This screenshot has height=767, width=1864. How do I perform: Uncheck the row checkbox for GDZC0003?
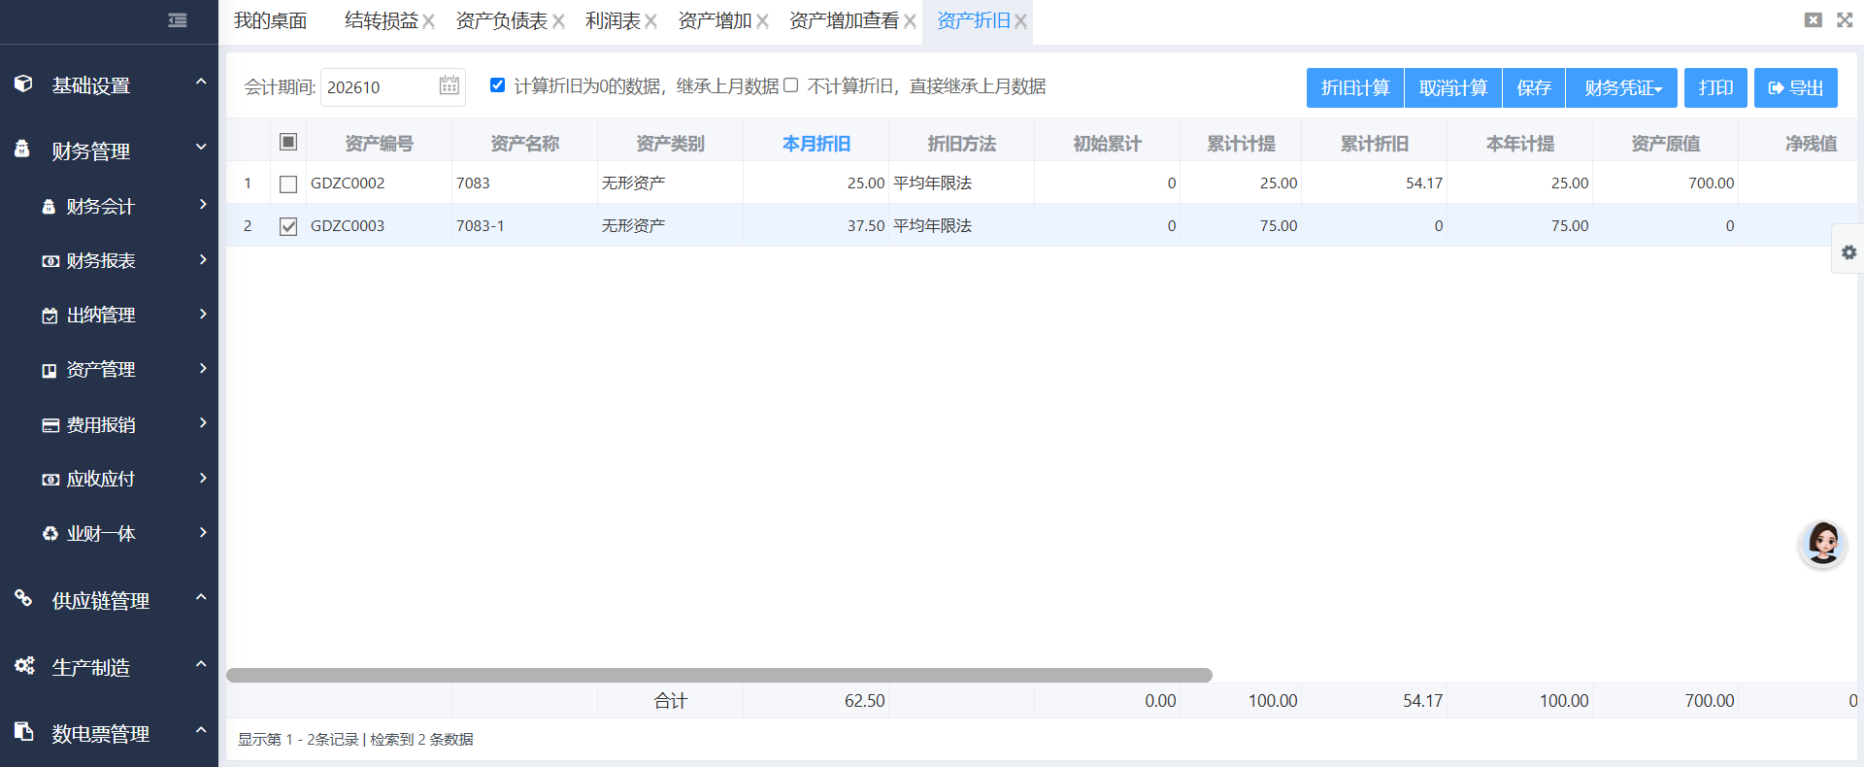click(288, 226)
